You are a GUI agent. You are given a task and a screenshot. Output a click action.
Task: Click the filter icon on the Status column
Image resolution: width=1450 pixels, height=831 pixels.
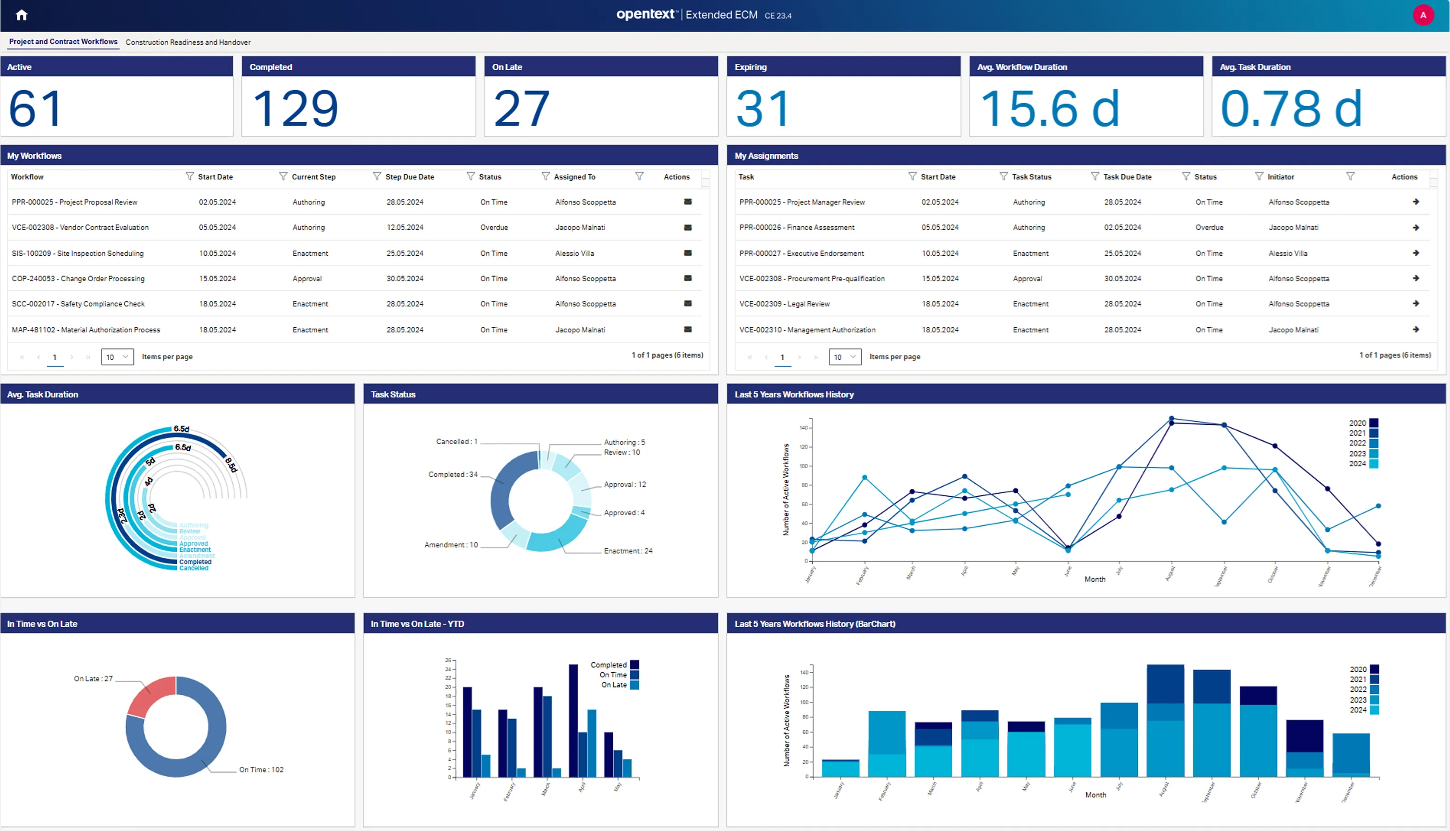point(471,176)
